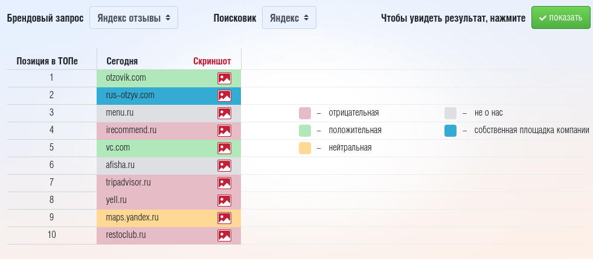
Task: Click position number 10 cell
Action: tap(51, 235)
